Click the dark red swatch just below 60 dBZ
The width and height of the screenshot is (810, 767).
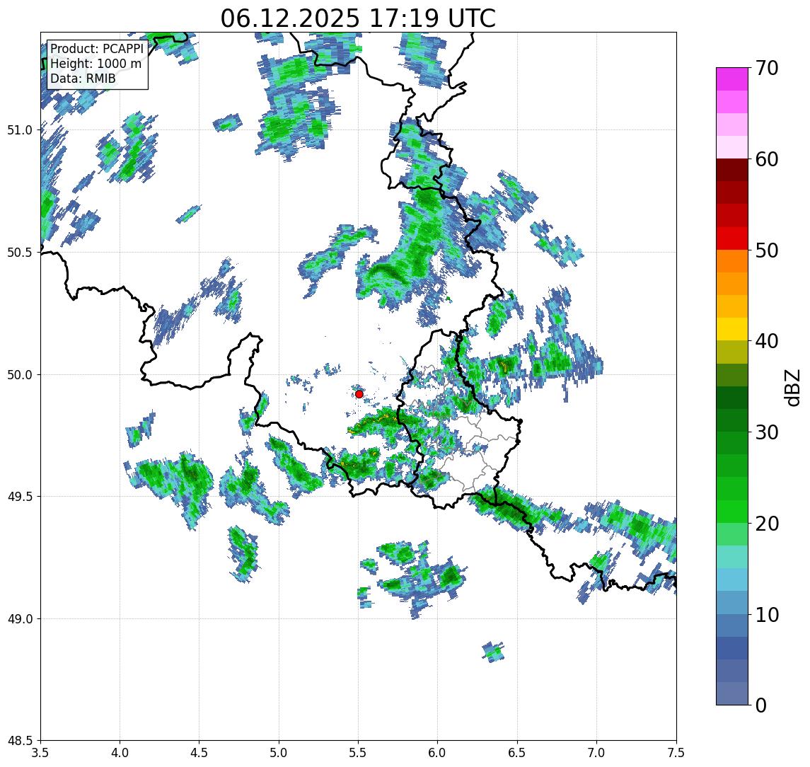(x=732, y=170)
